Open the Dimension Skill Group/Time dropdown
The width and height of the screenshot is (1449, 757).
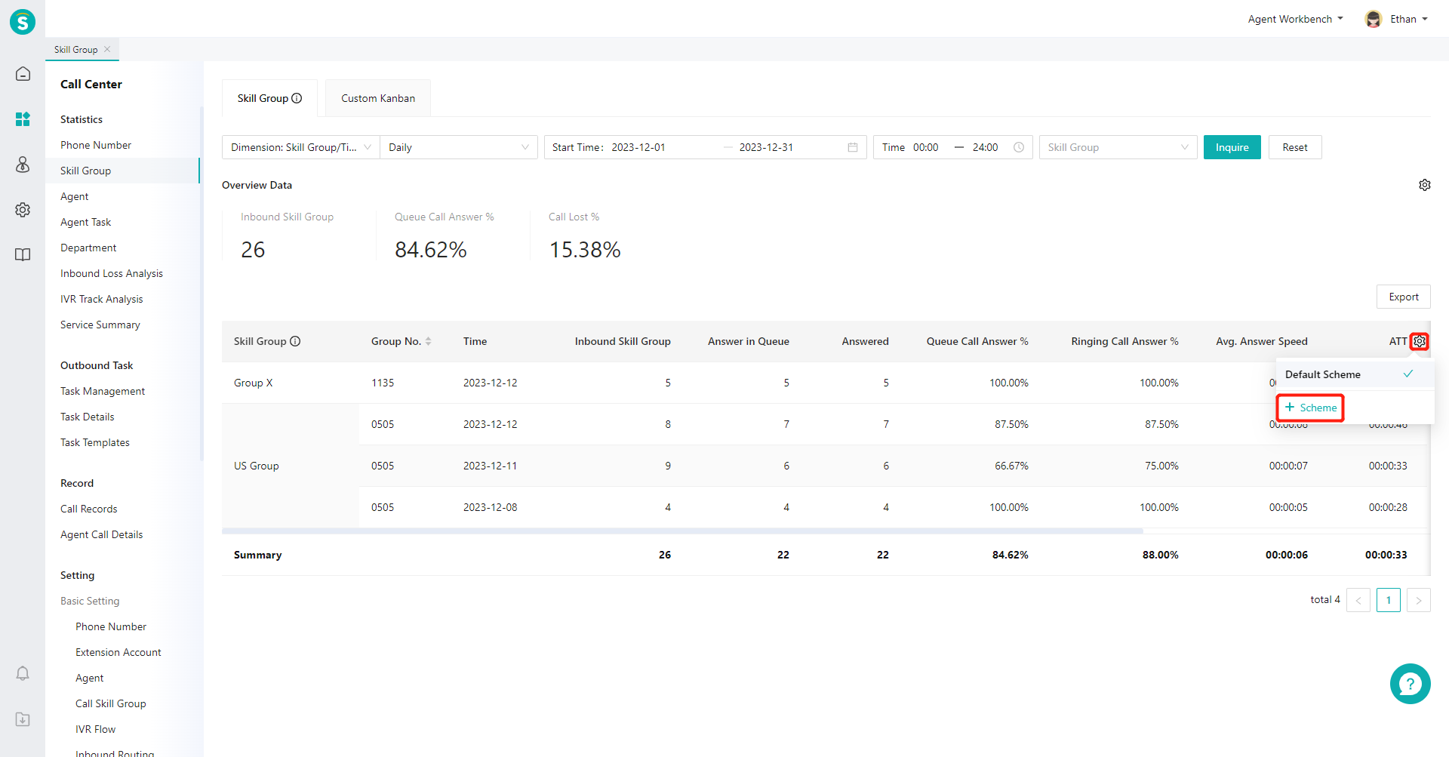[301, 147]
